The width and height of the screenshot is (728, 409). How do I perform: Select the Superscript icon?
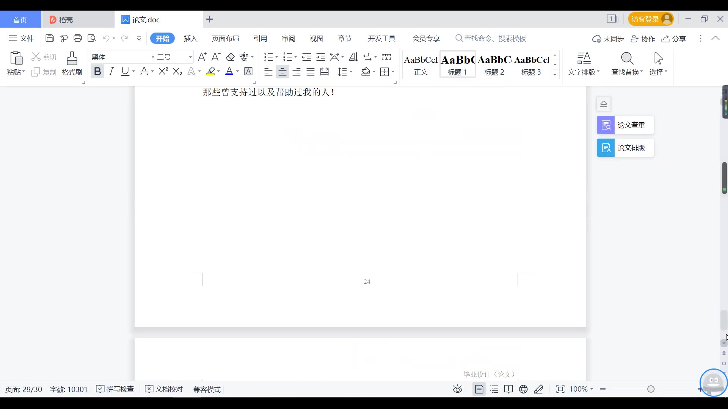pos(163,72)
